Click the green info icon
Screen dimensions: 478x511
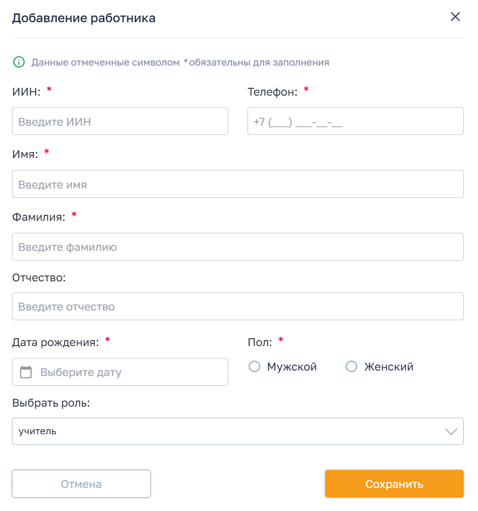pos(18,62)
